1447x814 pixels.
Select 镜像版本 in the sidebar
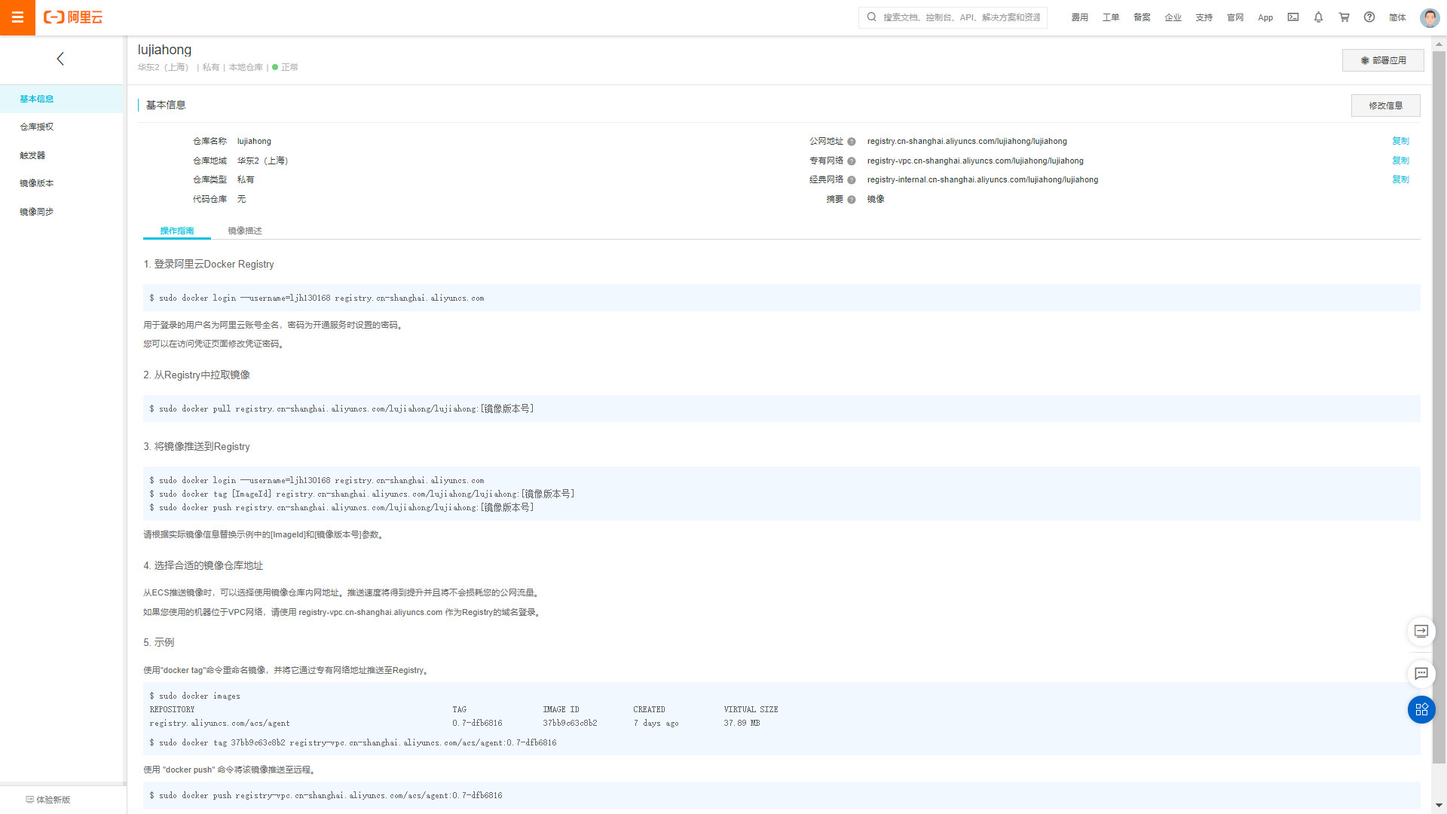pos(37,183)
